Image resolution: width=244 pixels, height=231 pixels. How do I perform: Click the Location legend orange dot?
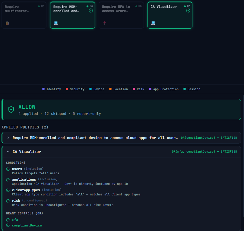(x=110, y=89)
